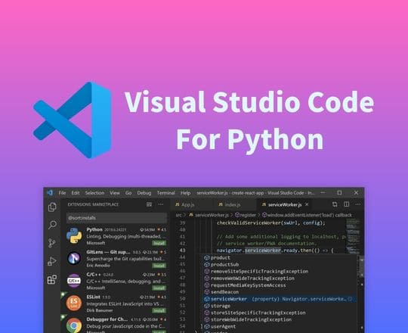Install the C/C++ extension
408x333 pixels.
159,288
